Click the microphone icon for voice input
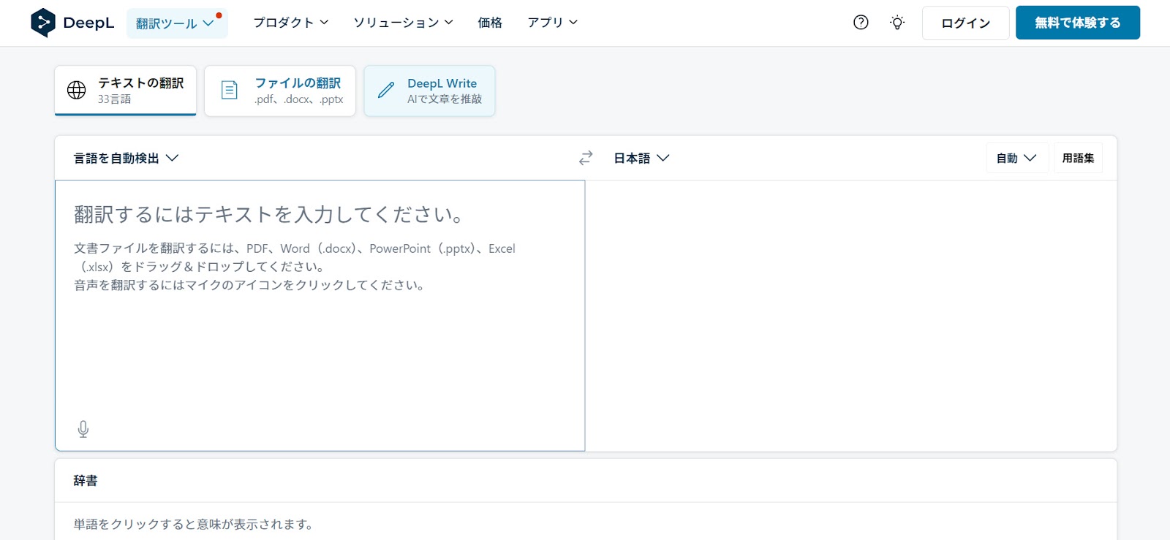Viewport: 1170px width, 540px height. click(x=83, y=429)
